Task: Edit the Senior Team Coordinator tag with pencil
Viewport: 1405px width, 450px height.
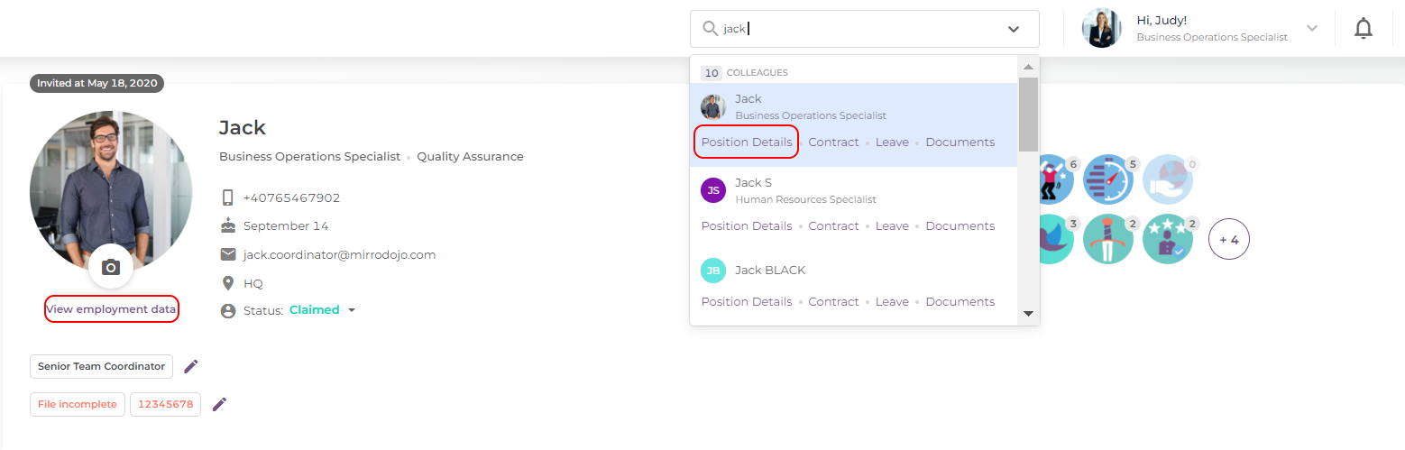Action: [x=190, y=366]
